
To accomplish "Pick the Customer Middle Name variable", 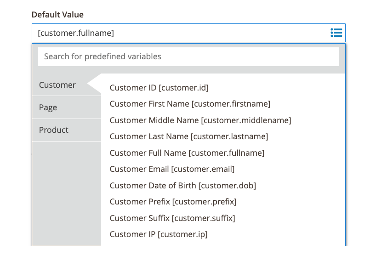I will coord(200,120).
